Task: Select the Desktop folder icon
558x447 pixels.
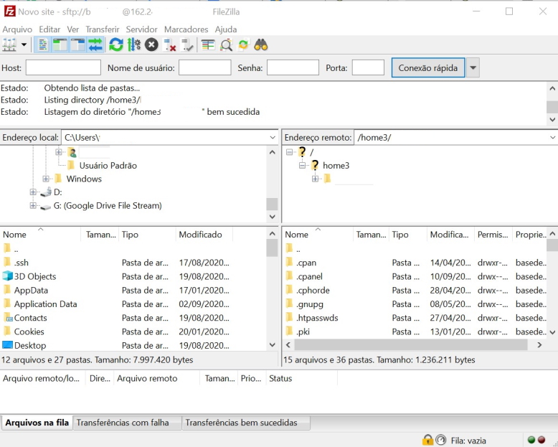Action: pyautogui.click(x=7, y=345)
